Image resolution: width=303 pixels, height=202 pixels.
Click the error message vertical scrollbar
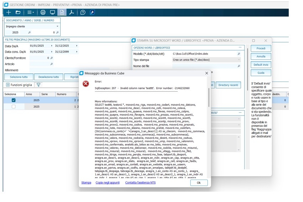[x=209, y=98]
